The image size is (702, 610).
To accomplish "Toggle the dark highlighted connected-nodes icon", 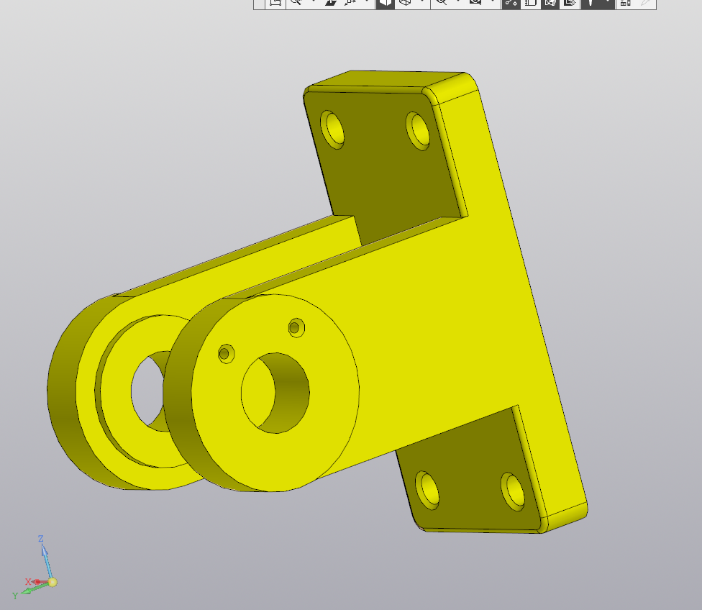I will tap(511, 3).
